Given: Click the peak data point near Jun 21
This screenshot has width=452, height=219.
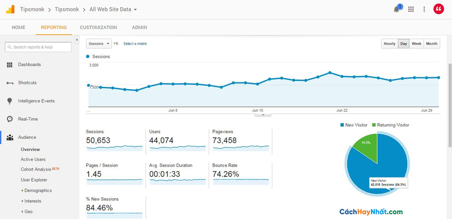Looking at the screenshot, I should 330,73.
